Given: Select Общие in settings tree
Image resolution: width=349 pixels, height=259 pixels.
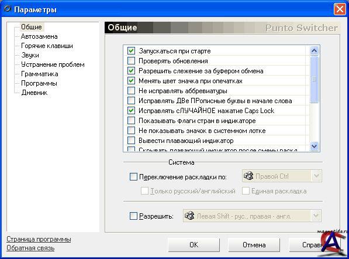Looking at the screenshot, I should [x=32, y=27].
